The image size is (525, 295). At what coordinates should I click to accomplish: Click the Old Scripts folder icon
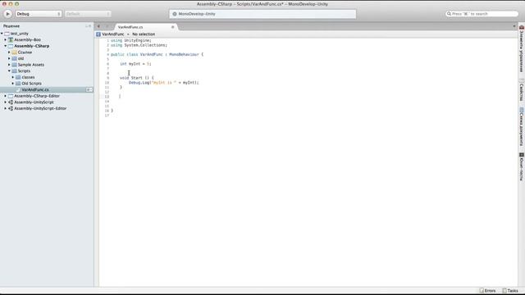tap(18, 84)
